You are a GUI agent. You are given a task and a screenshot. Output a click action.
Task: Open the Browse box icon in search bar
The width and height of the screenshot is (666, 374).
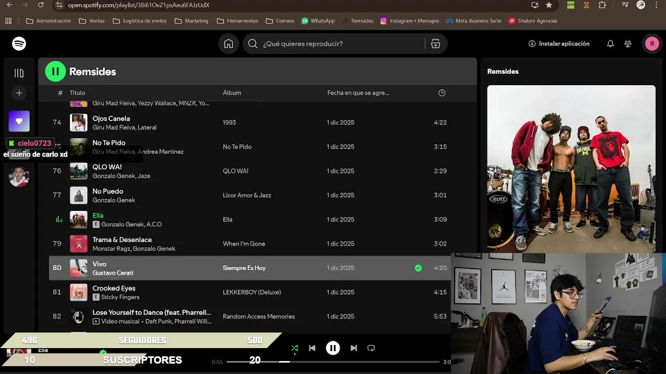point(436,44)
